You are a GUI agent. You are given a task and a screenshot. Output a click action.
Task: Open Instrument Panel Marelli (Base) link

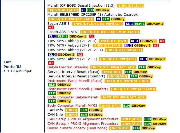75,81
